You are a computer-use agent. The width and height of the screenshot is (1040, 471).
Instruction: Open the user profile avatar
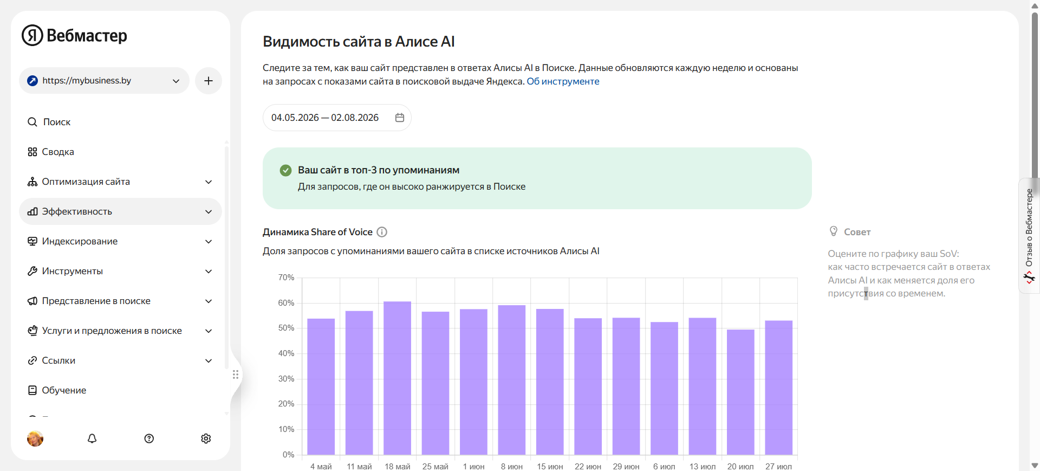pos(35,438)
